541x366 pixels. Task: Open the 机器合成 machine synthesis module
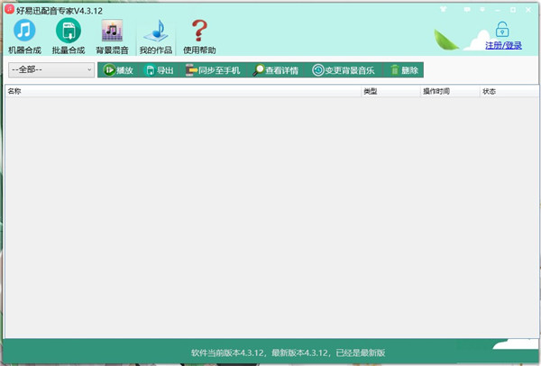click(x=24, y=36)
